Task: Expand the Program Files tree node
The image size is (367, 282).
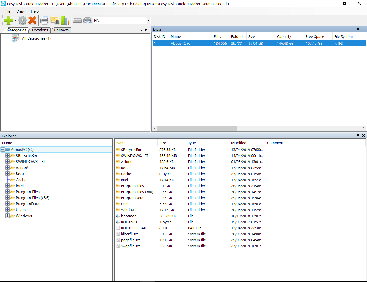Action: click(x=7, y=192)
